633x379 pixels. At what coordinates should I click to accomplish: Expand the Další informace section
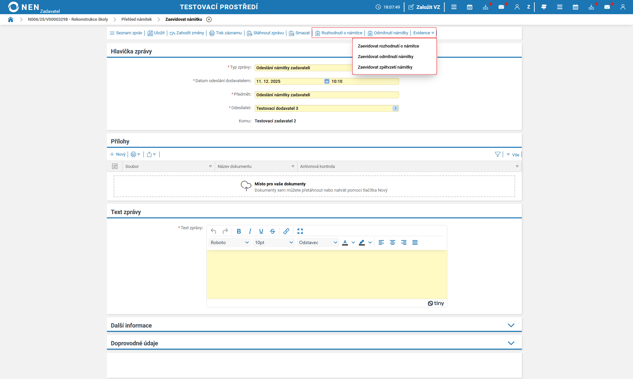point(511,325)
